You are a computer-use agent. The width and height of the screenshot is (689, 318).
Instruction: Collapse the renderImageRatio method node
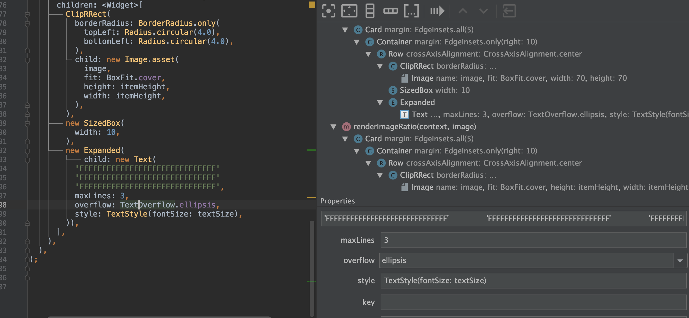[333, 127]
